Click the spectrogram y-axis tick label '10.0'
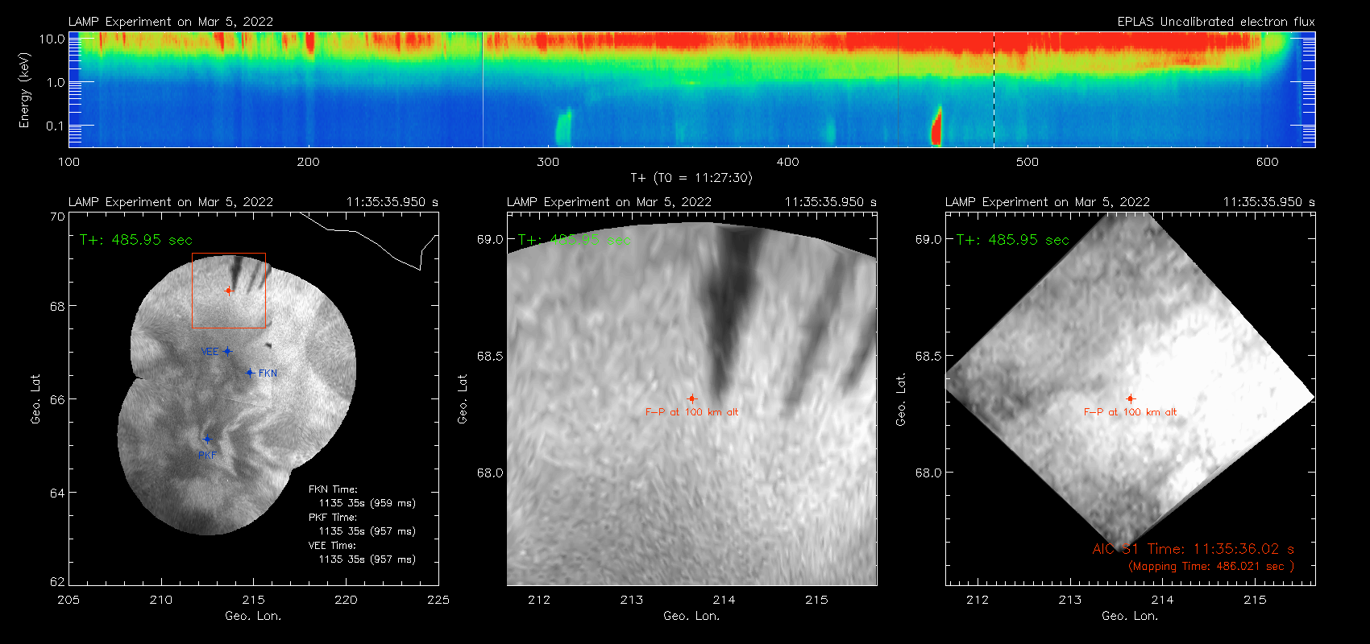The image size is (1370, 644). 52,39
